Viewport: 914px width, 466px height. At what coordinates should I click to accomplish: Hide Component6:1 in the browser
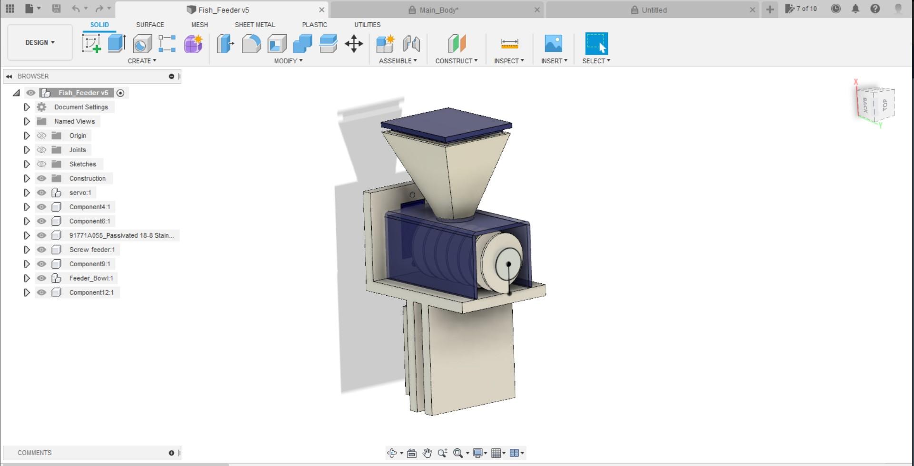tap(41, 221)
